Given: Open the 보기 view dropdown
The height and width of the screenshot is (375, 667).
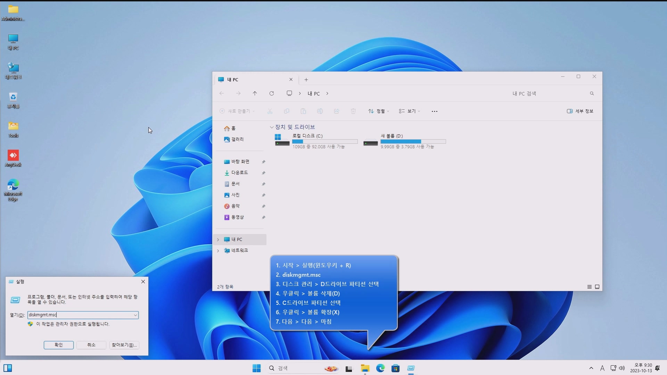Looking at the screenshot, I should click(410, 111).
